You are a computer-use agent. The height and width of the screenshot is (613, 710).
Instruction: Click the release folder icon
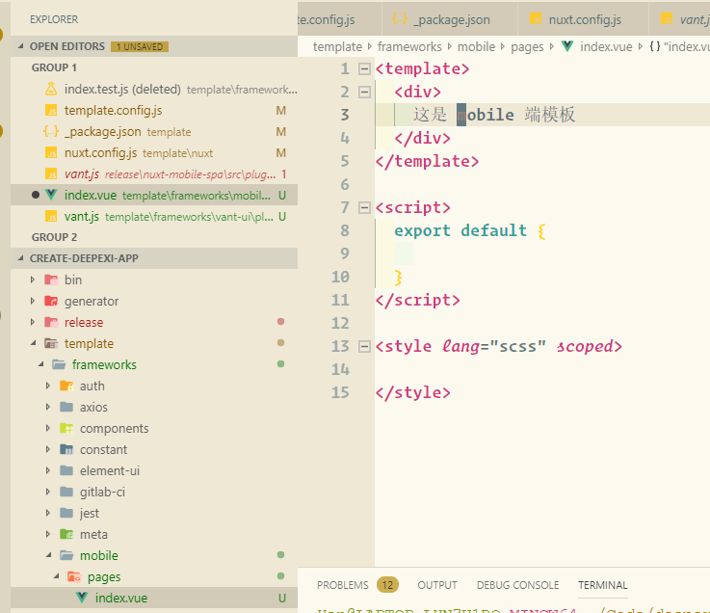point(51,322)
